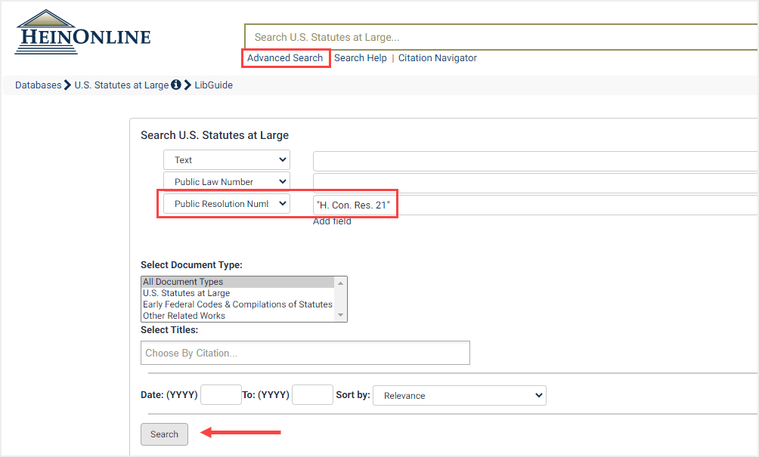759x457 pixels.
Task: Click the document type list scroll-down arrow
Action: 341,315
